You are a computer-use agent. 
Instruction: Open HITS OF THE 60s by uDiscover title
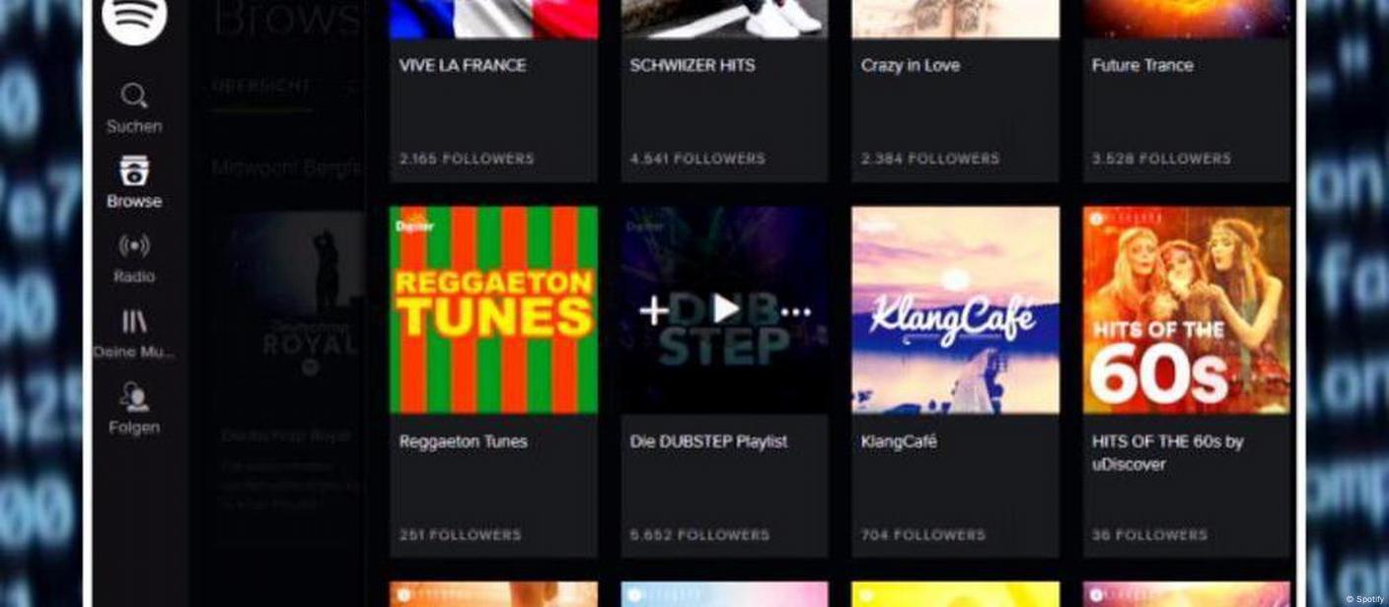[x=1167, y=452]
